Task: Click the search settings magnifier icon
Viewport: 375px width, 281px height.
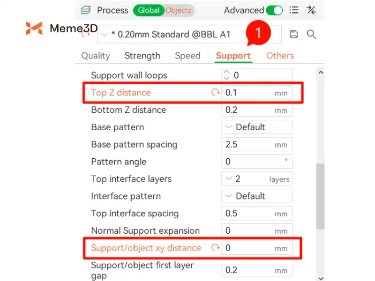Action: coord(311,34)
